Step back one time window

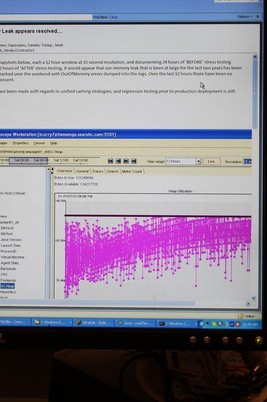click(118, 161)
